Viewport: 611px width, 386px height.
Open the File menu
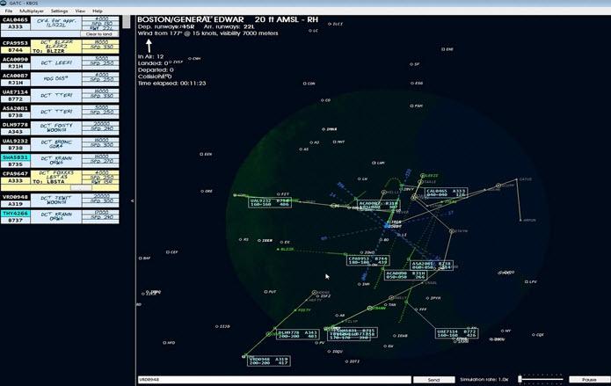(9, 10)
